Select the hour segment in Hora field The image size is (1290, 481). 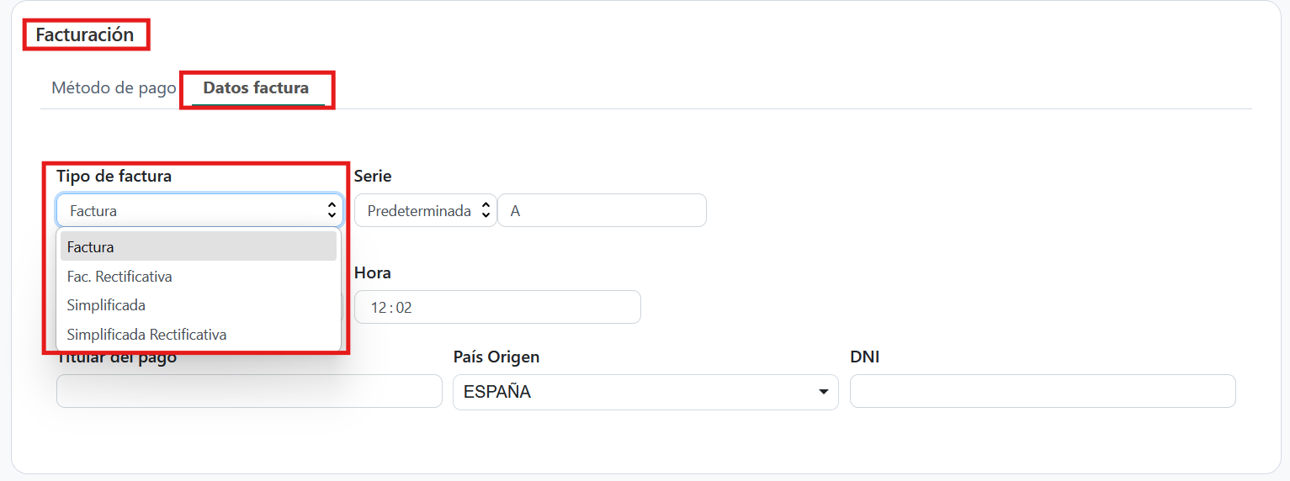click(x=378, y=308)
